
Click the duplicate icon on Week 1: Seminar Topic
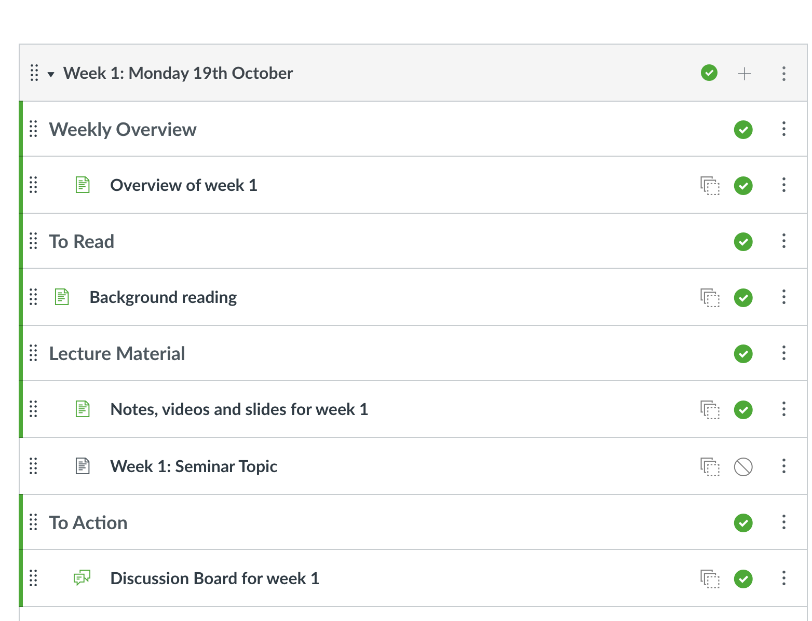(710, 466)
